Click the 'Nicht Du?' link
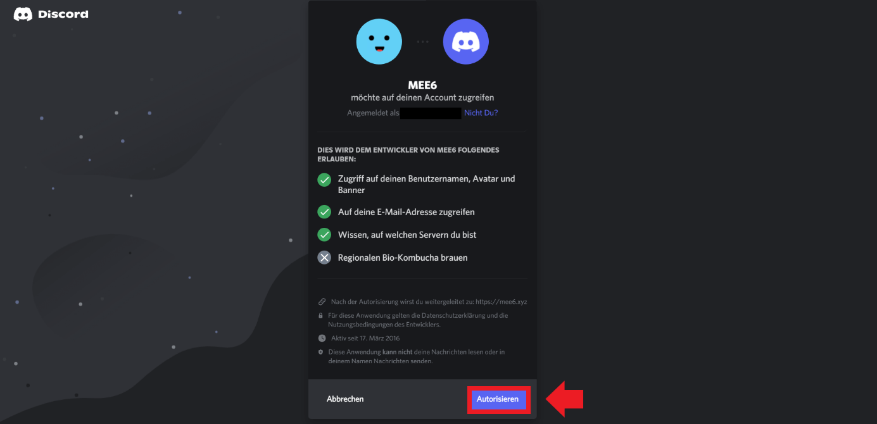Viewport: 877px width, 424px height. click(481, 113)
